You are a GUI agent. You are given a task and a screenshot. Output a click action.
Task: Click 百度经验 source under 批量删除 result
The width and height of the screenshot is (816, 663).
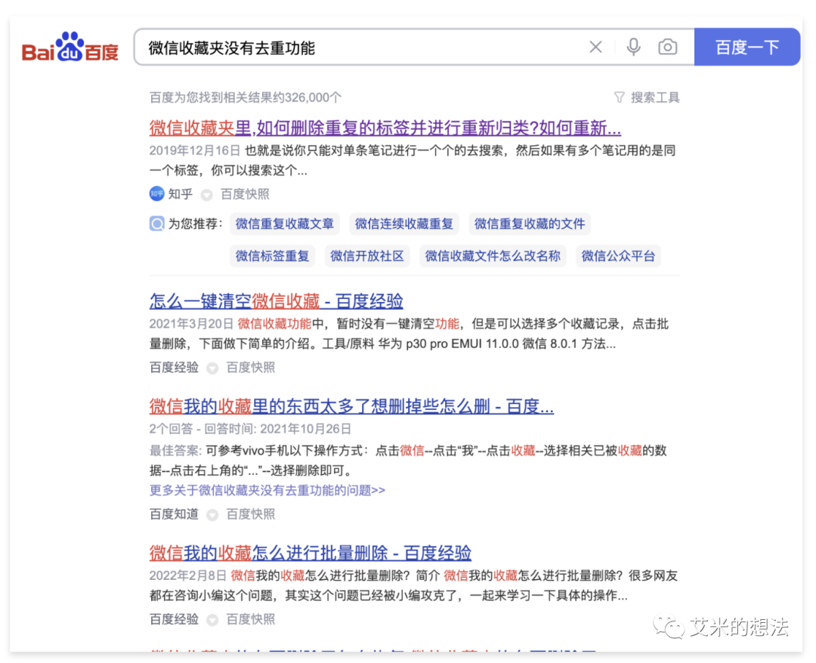(x=174, y=619)
